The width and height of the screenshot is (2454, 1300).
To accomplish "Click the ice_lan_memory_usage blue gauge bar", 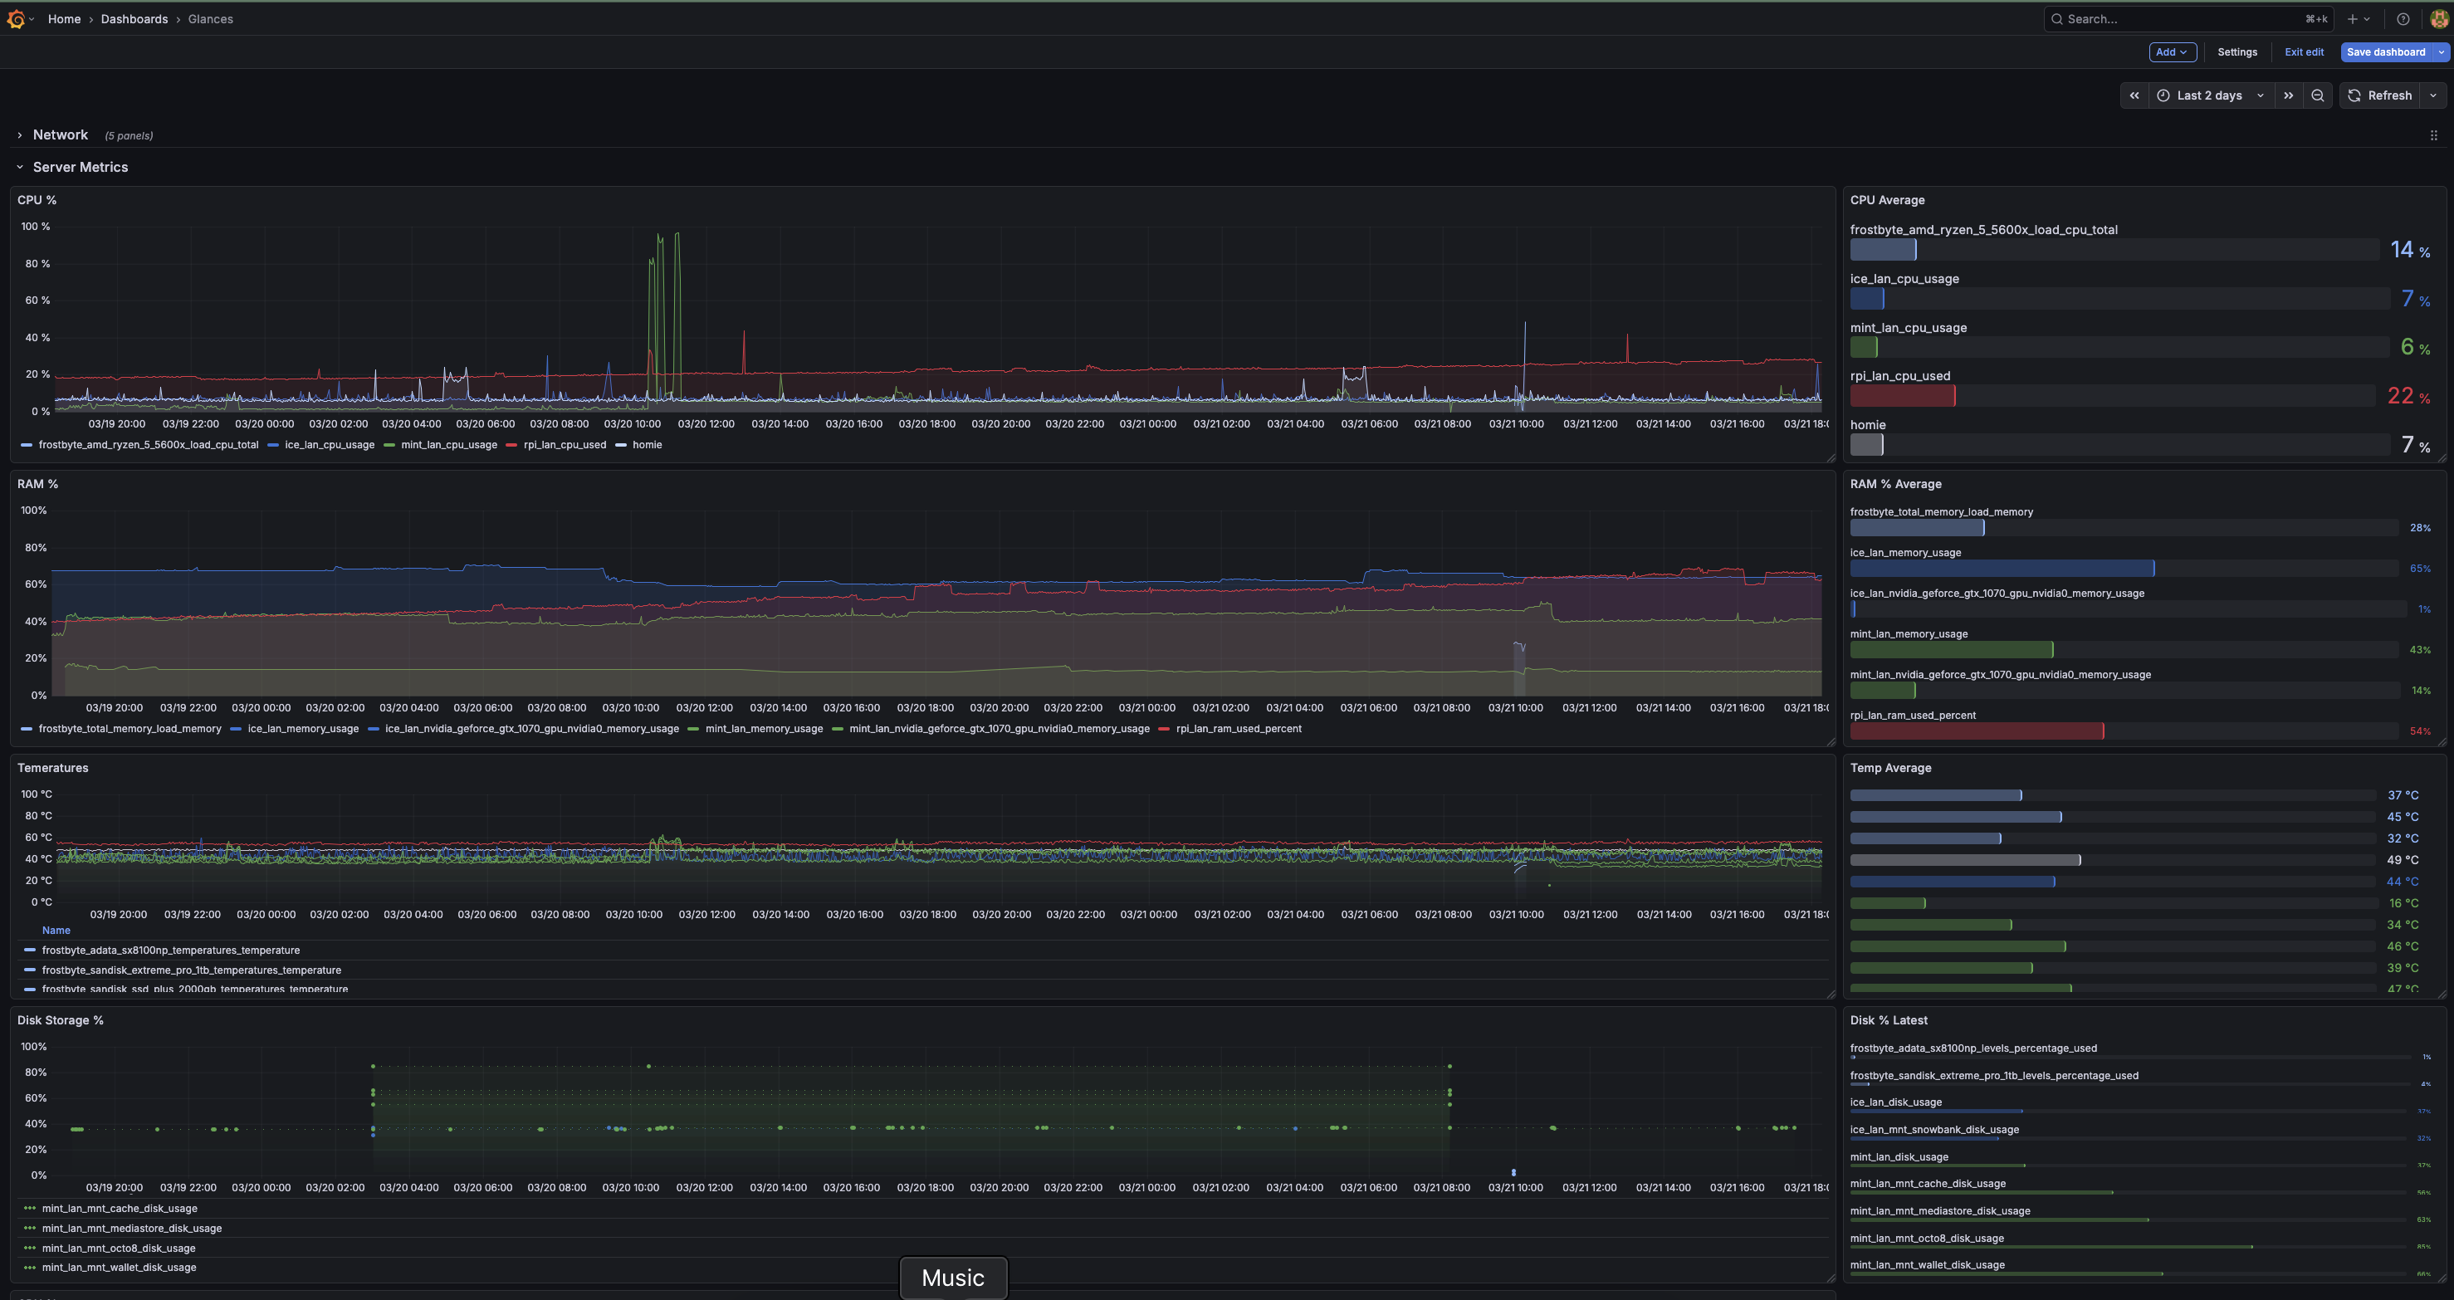I will (x=2002, y=569).
